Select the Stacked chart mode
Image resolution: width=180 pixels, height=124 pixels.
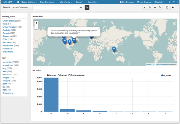[62, 75]
